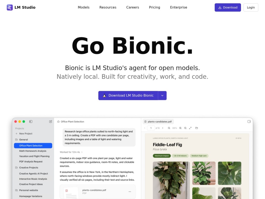Viewport: 265px width, 199px height.
Task: Open PDF Analysis Request chat
Action: tap(31, 162)
